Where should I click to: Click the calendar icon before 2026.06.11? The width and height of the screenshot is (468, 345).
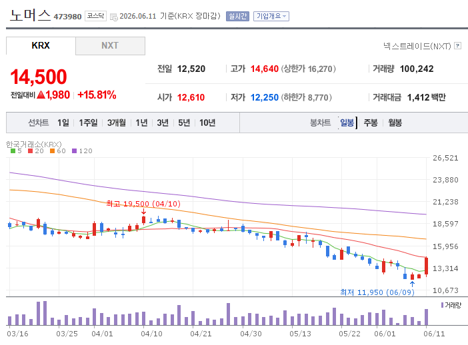pos(114,17)
